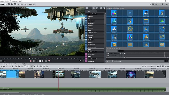Screen dimensions: 169x95
Task: Toggle the second keyframe row checkbox
Action: [x=108, y=56]
